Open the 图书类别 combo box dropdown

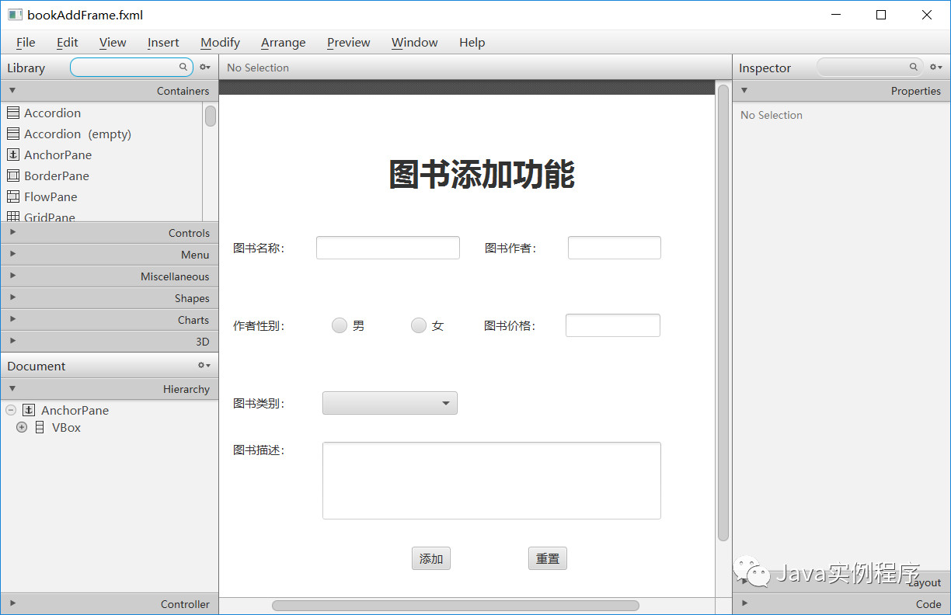445,403
